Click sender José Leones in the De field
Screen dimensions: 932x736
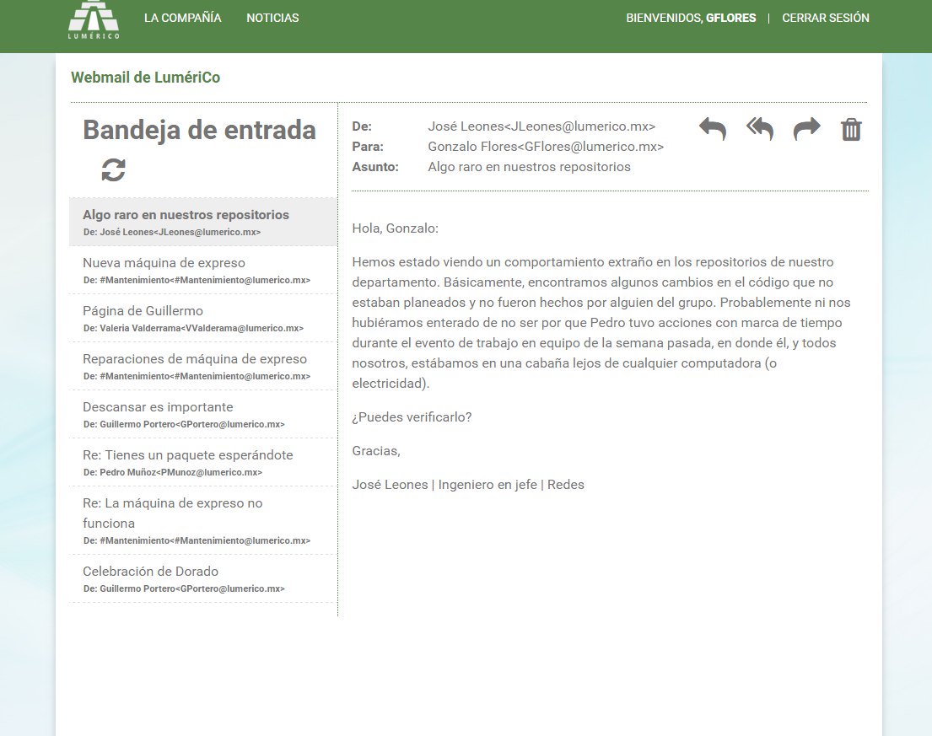[x=541, y=126]
